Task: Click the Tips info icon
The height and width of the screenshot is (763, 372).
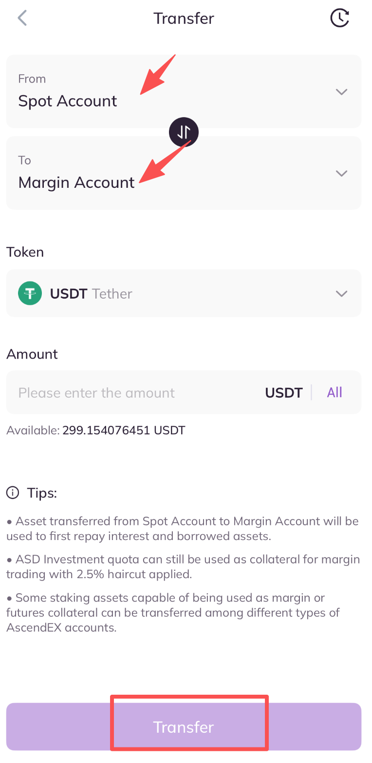Action: [x=12, y=493]
